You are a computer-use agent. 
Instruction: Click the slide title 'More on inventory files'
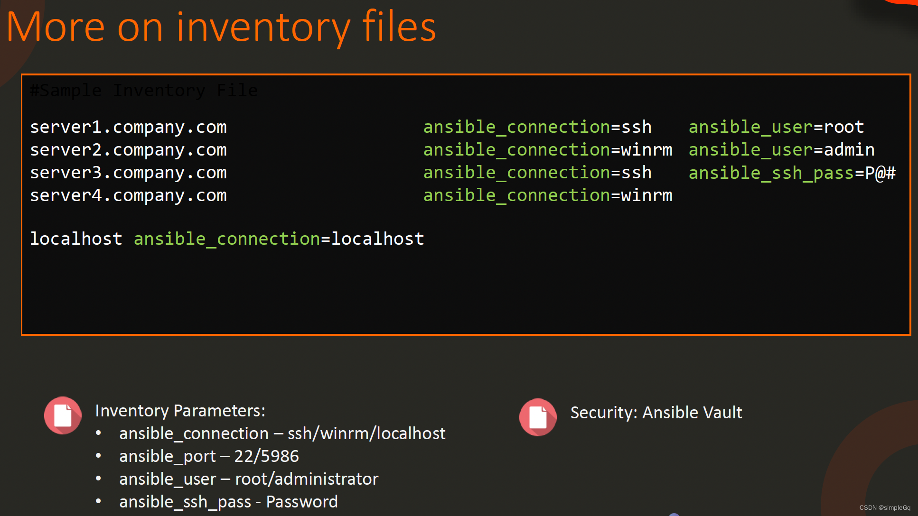(x=221, y=28)
